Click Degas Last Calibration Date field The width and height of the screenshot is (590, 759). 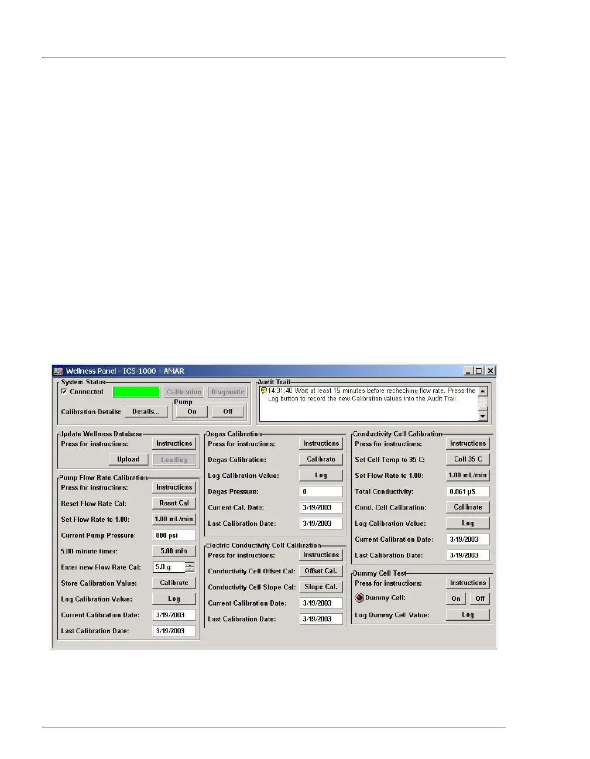pyautogui.click(x=321, y=524)
